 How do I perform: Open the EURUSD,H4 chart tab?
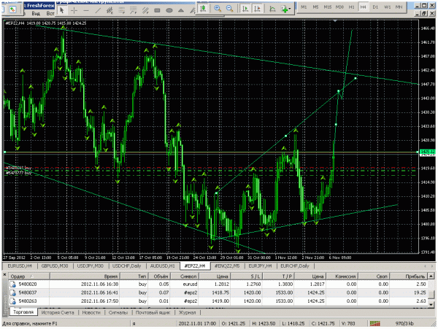click(x=20, y=266)
